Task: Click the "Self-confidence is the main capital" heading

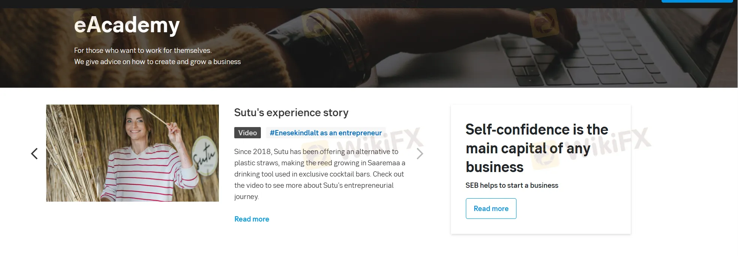Action: (536, 148)
